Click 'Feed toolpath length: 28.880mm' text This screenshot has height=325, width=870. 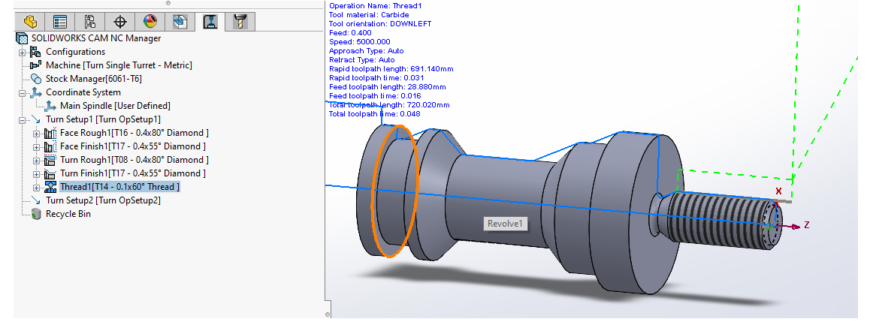pos(387,86)
